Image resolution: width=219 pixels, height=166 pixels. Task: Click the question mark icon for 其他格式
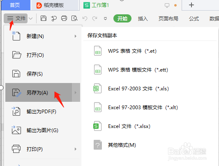pyautogui.click(x=98, y=145)
